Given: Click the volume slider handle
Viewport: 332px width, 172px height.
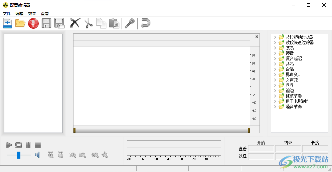Looking at the screenshot, I should point(19,155).
